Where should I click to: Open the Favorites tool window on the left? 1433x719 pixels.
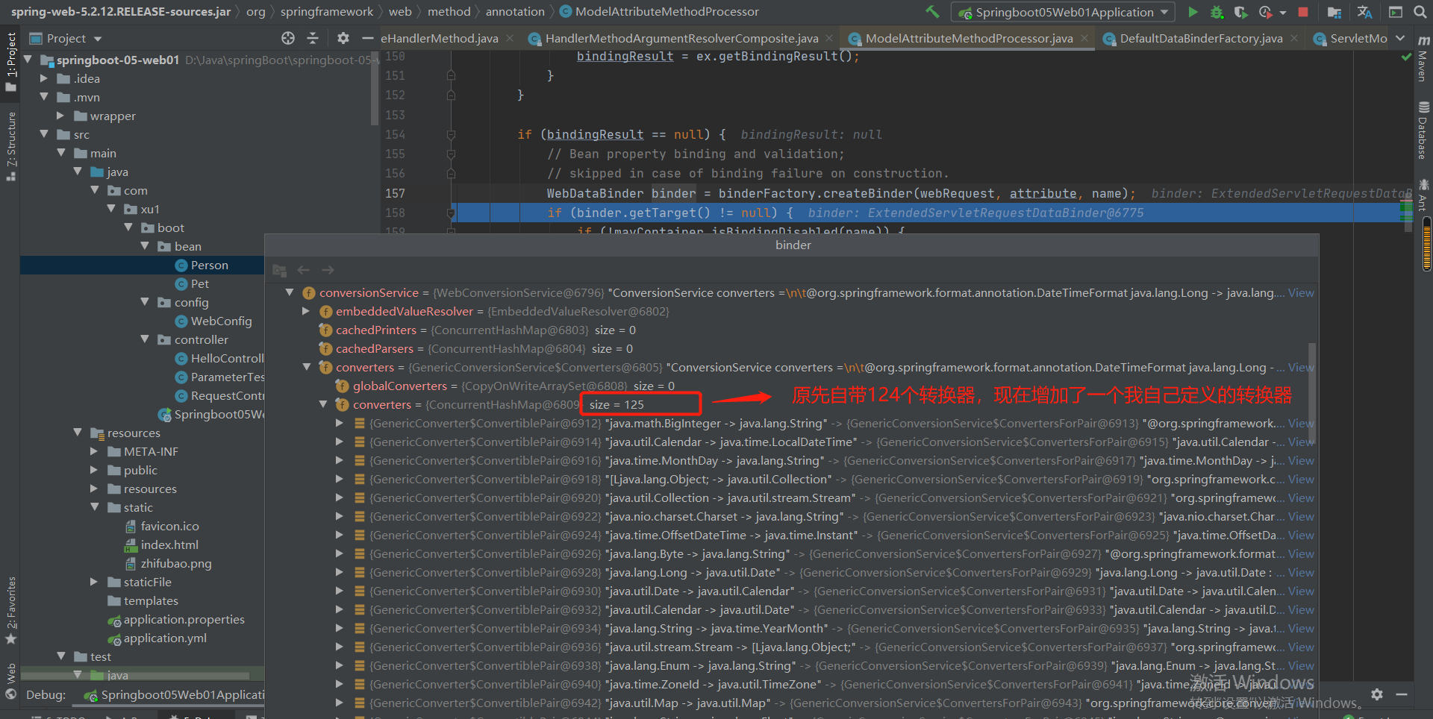tap(10, 610)
